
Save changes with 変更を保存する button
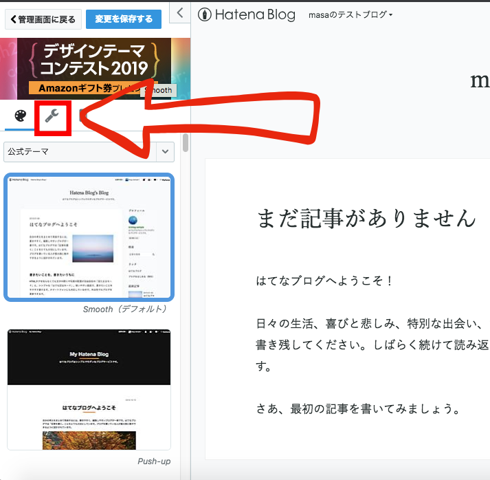124,19
